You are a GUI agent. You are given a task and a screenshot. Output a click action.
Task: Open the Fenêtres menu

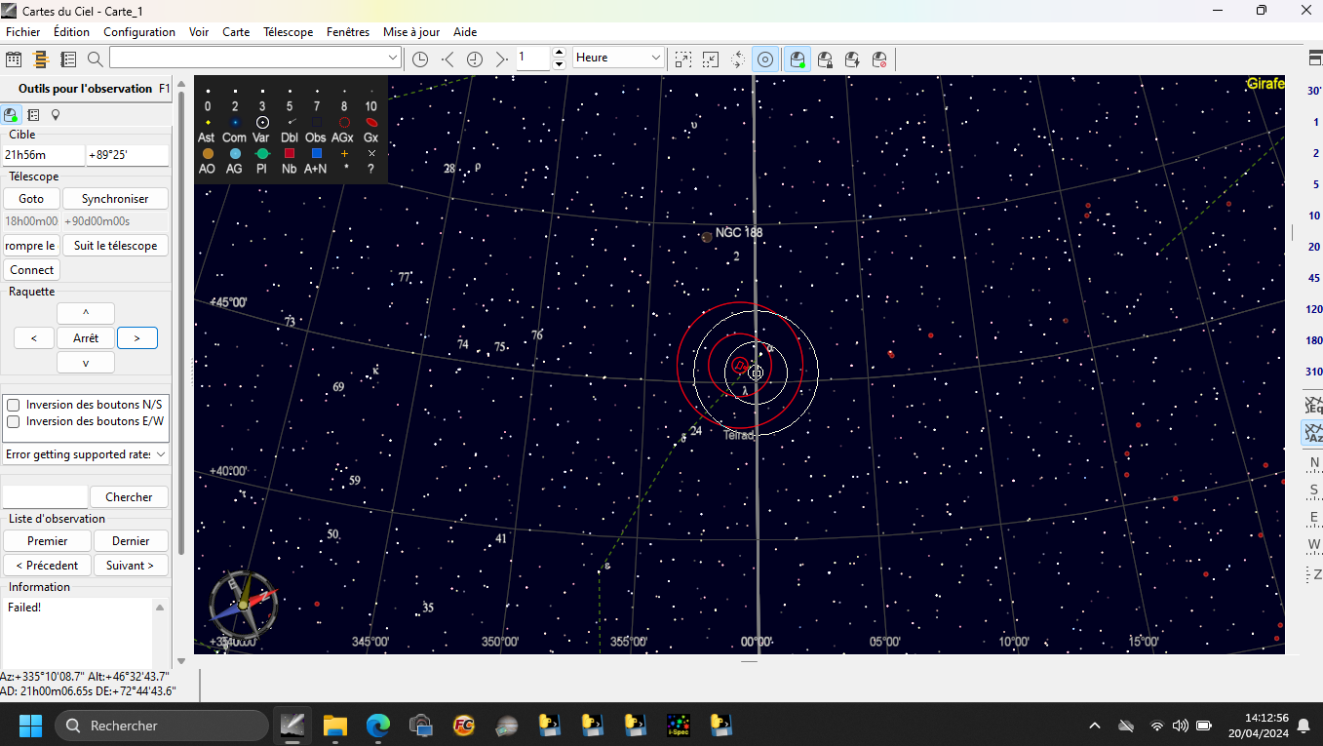[x=348, y=32]
